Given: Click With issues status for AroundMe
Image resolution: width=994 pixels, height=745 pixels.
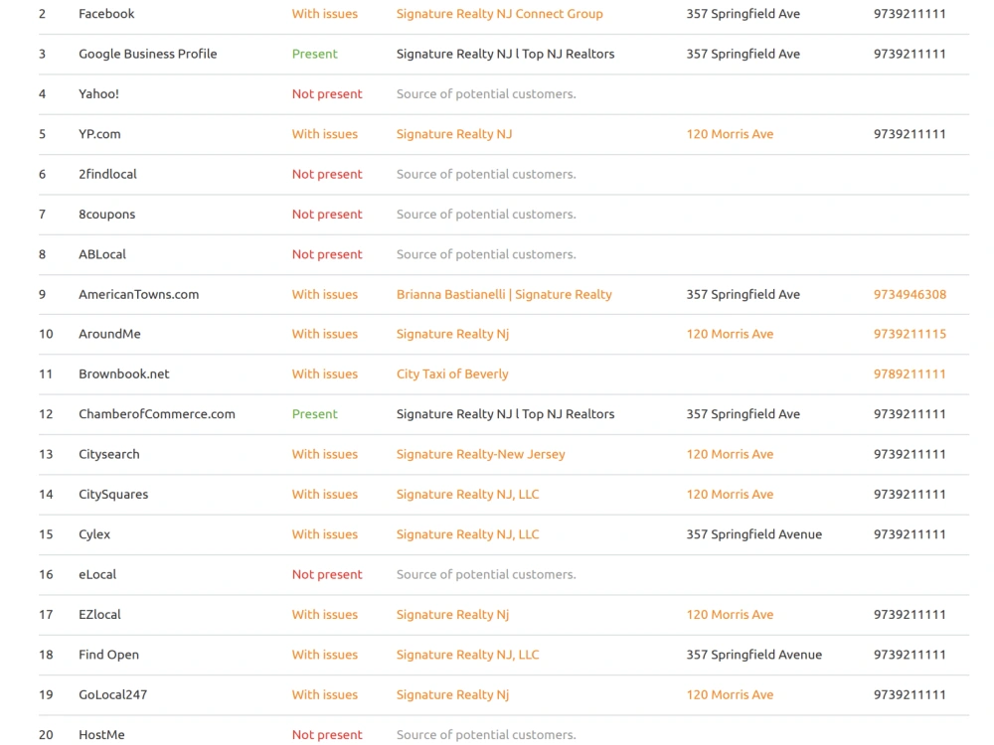Looking at the screenshot, I should coord(325,333).
